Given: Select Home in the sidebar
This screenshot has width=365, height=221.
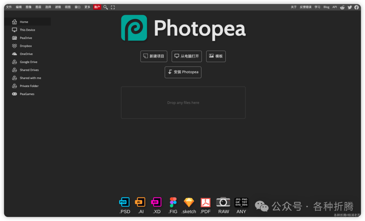Looking at the screenshot, I should pyautogui.click(x=27, y=22).
